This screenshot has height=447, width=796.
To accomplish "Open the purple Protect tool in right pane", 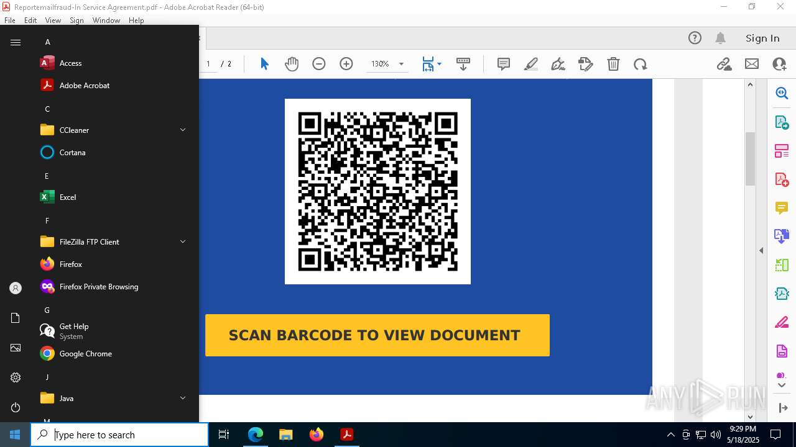I will pyautogui.click(x=782, y=351).
